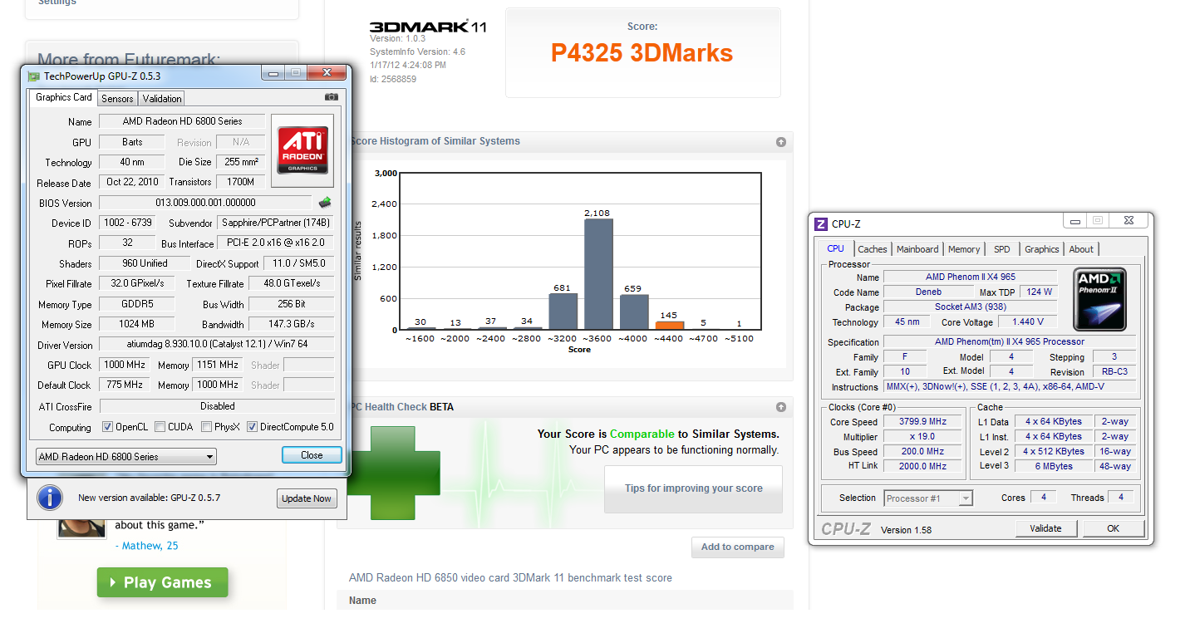Image resolution: width=1190 pixels, height=638 pixels.
Task: Open the About tab in CPU-Z
Action: (1081, 249)
